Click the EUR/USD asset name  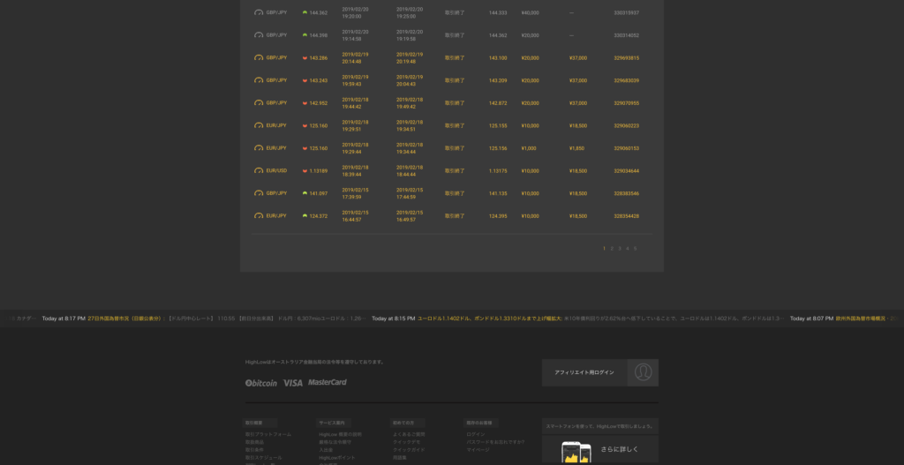pos(276,170)
